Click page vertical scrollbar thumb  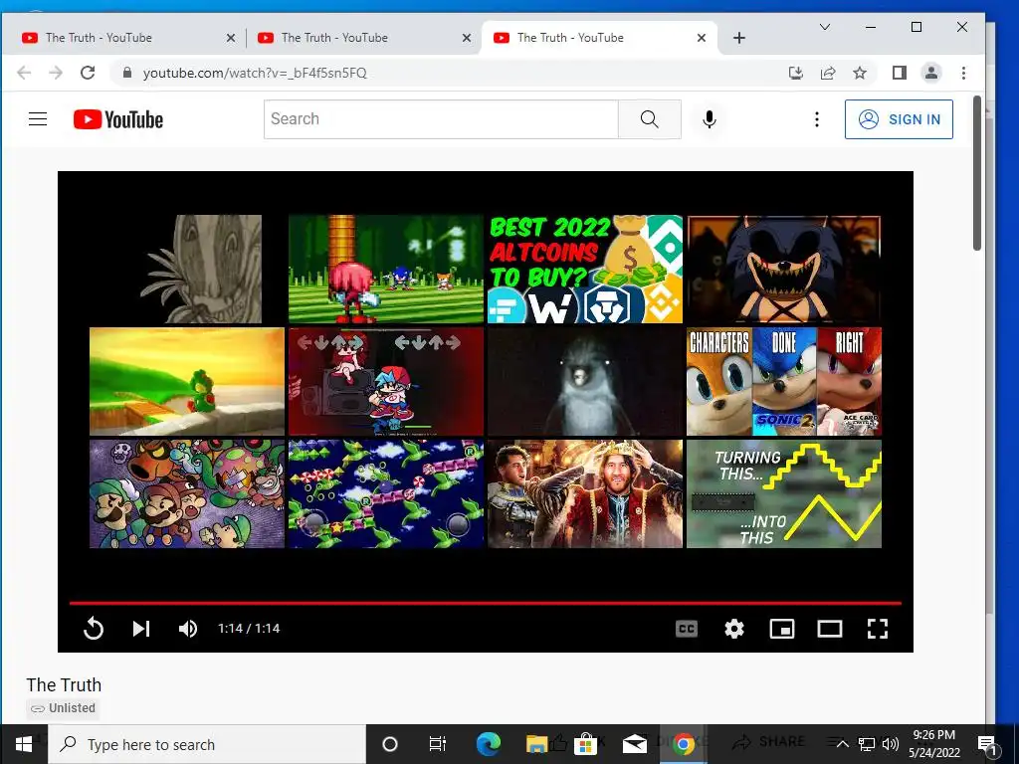coord(977,173)
